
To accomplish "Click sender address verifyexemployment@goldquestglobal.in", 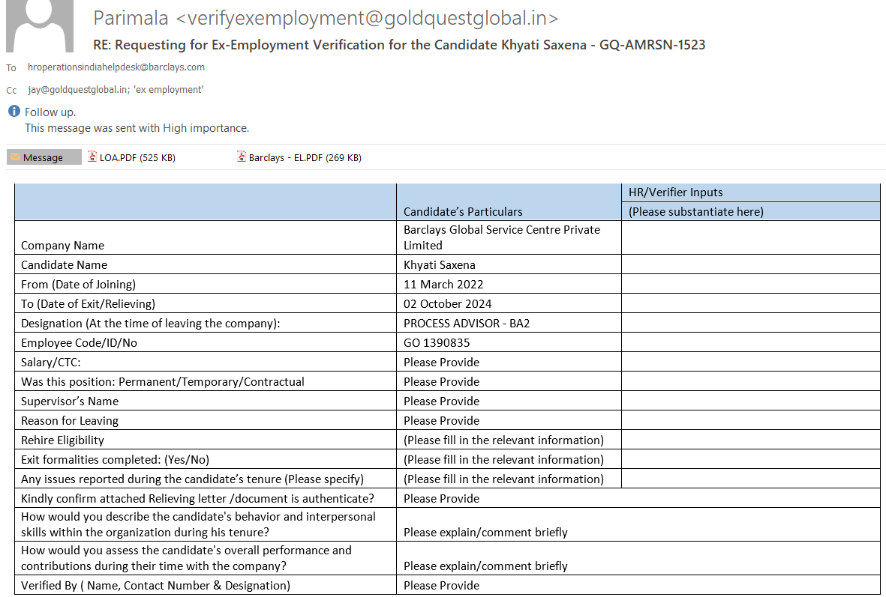I will 367,18.
